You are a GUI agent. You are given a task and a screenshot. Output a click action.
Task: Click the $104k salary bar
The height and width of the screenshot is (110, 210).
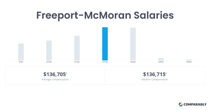(49, 50)
